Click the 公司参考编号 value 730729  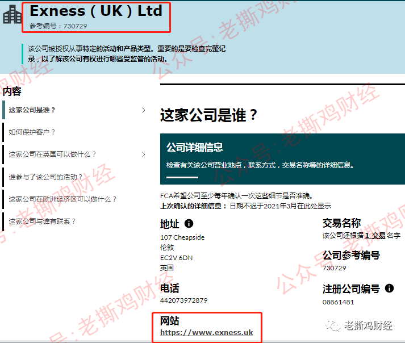click(334, 268)
